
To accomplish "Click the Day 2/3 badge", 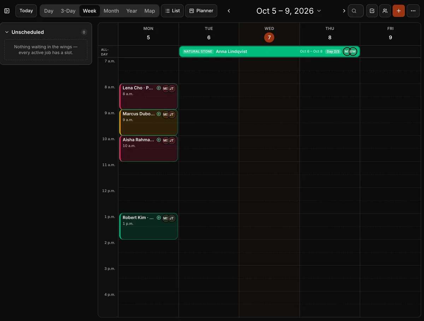I will point(333,52).
